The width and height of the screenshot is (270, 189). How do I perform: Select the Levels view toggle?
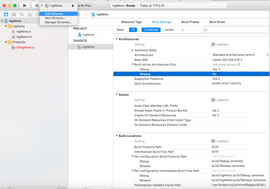(169, 30)
